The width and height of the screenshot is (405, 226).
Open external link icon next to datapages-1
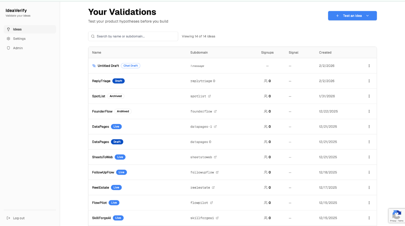(x=215, y=126)
